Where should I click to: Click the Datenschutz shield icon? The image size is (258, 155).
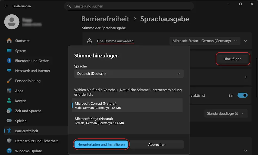pos(9,141)
